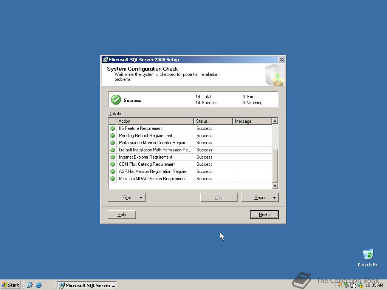Click the Stop button

coord(219,197)
